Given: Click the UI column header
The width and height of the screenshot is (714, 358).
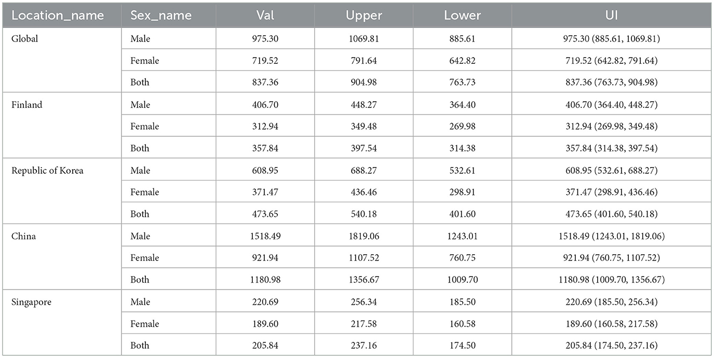Looking at the screenshot, I should (x=611, y=16).
